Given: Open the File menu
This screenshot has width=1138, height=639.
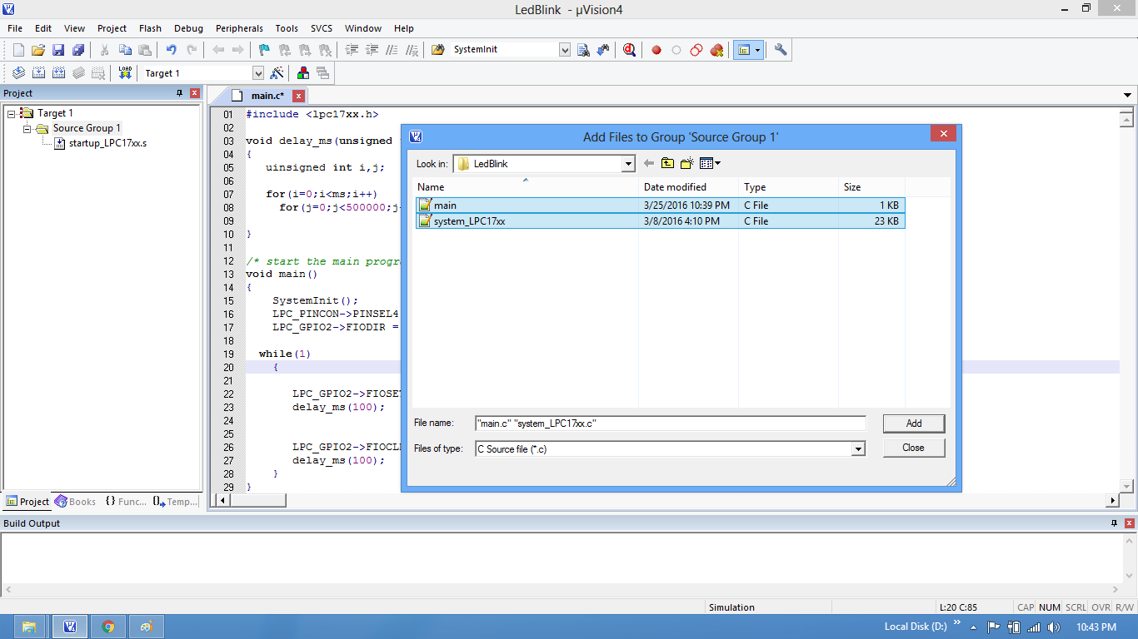Looking at the screenshot, I should point(15,28).
